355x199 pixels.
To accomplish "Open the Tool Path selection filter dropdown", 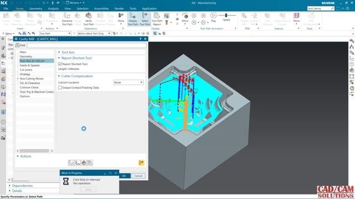I will (x=55, y=33).
